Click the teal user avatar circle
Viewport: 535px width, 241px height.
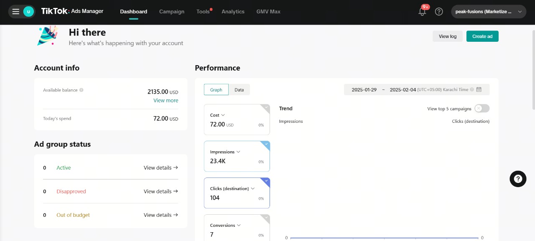click(28, 12)
